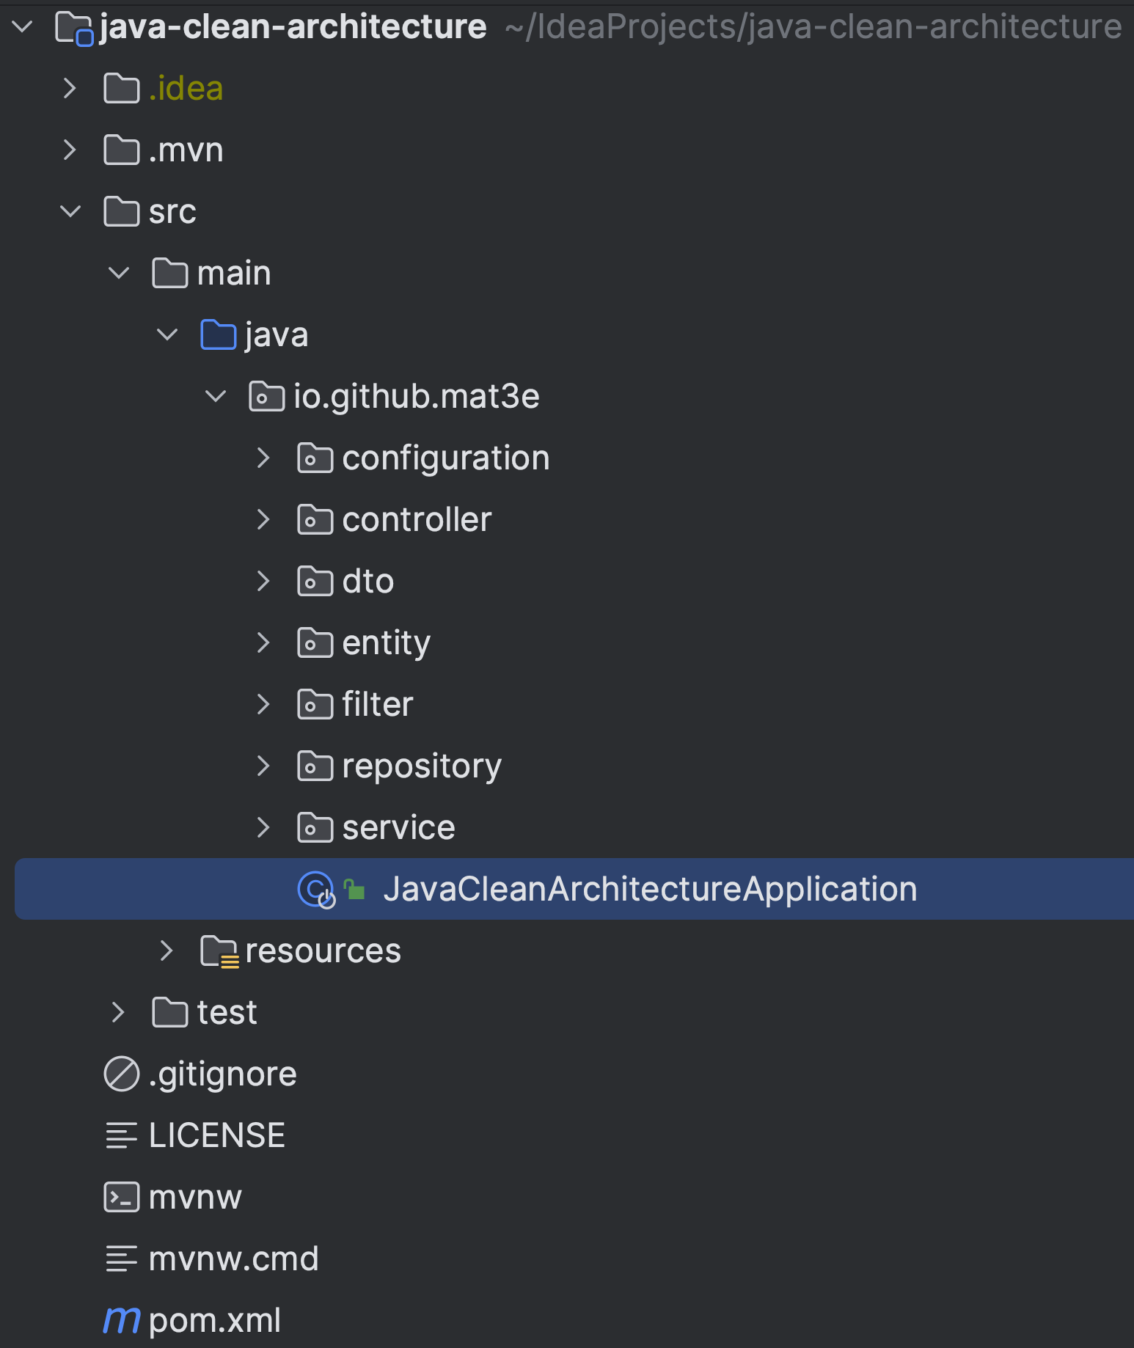
Task: Click the main folder icon
Action: tap(170, 274)
